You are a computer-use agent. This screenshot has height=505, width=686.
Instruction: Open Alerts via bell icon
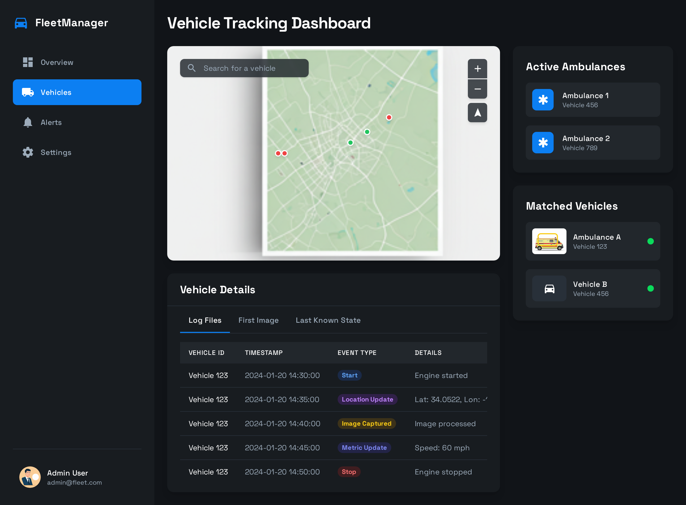[28, 122]
